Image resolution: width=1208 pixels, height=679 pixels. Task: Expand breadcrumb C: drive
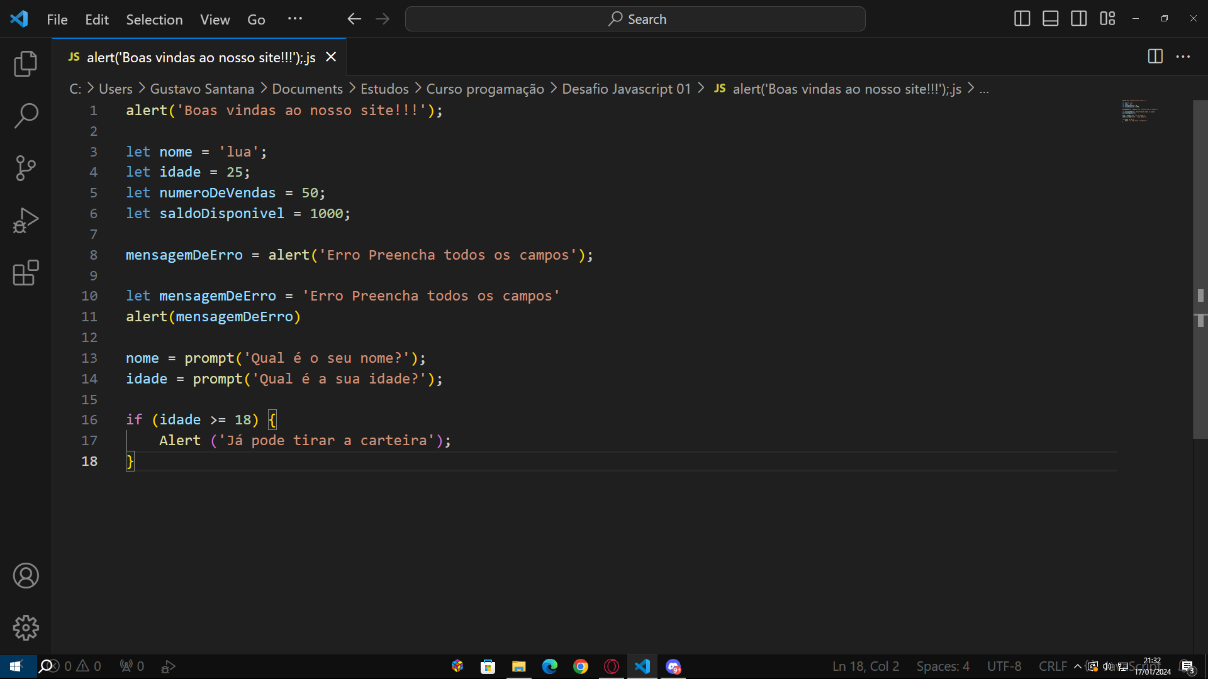click(75, 89)
